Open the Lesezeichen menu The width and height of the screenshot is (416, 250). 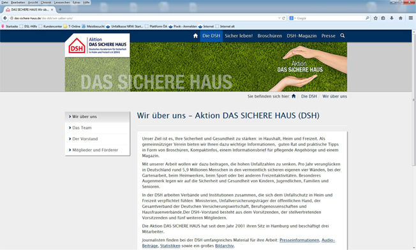pyautogui.click(x=62, y=3)
